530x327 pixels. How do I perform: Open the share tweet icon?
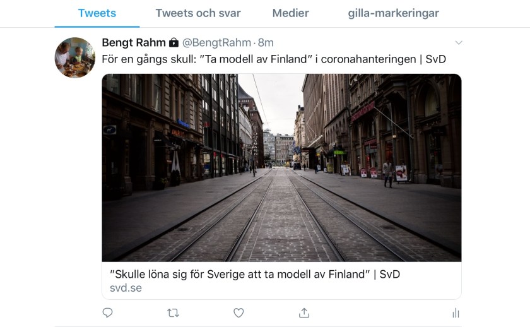(x=304, y=312)
